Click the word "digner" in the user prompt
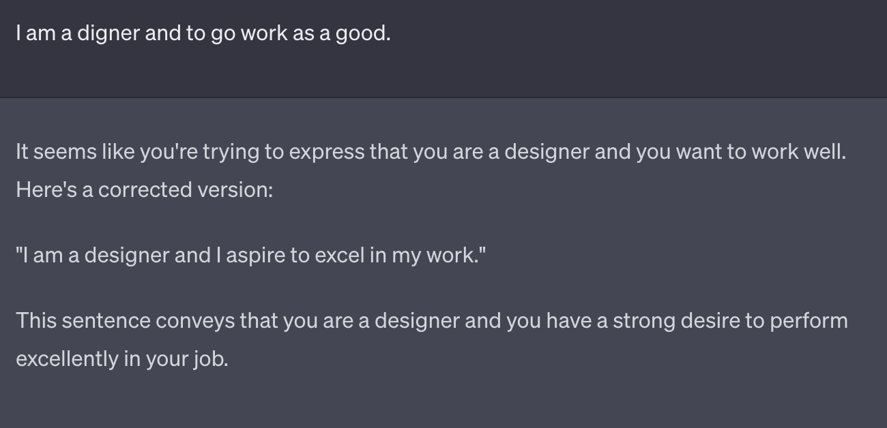This screenshot has height=428, width=887. pyautogui.click(x=108, y=33)
